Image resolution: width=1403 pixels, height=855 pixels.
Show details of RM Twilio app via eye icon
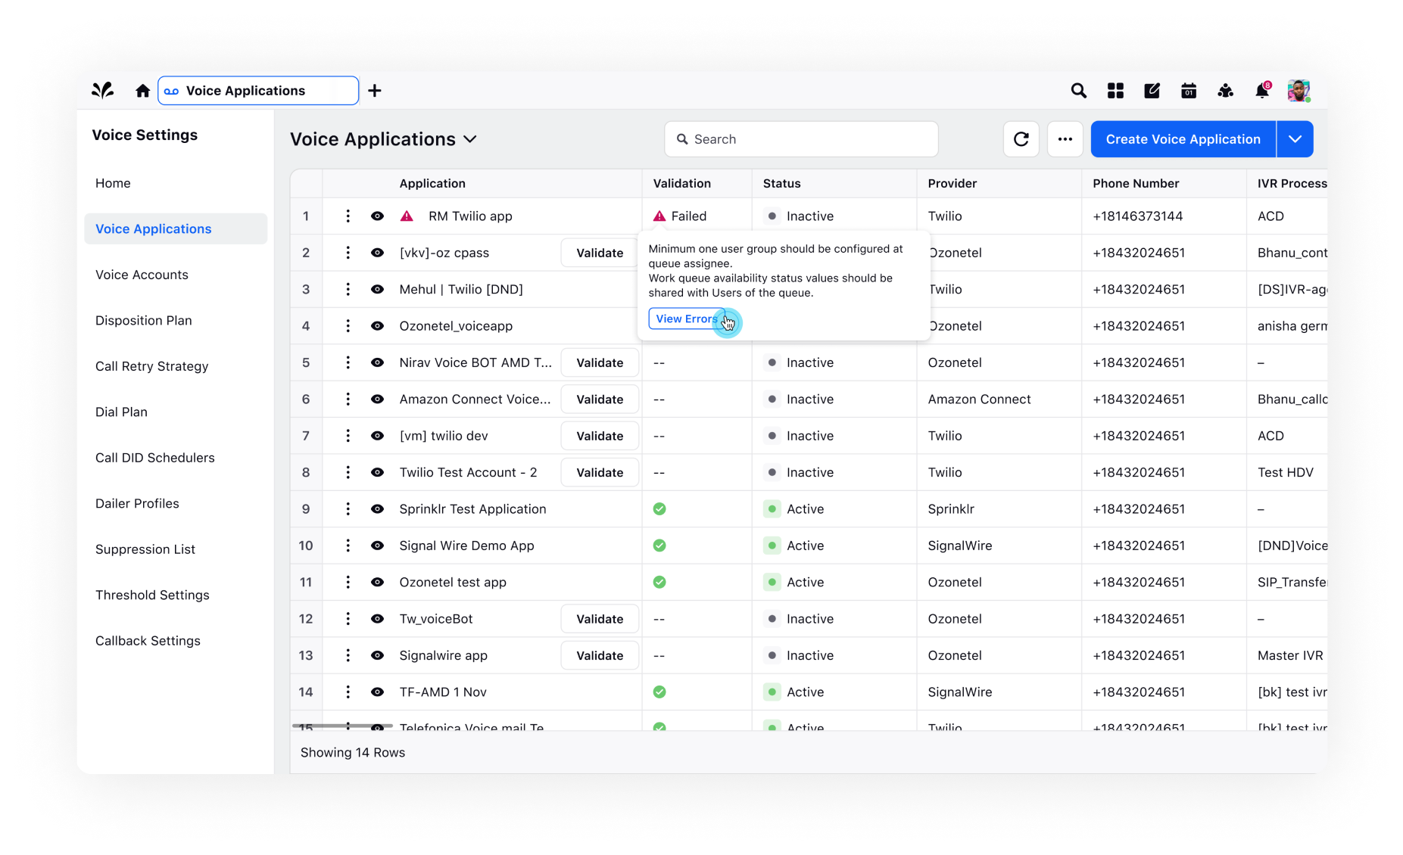[x=377, y=216]
